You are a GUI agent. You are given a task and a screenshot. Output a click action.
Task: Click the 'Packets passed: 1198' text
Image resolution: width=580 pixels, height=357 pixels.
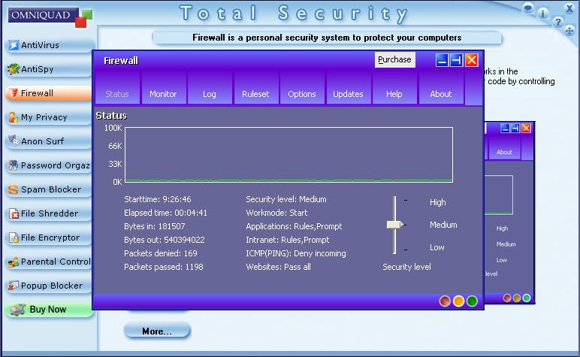tap(164, 267)
